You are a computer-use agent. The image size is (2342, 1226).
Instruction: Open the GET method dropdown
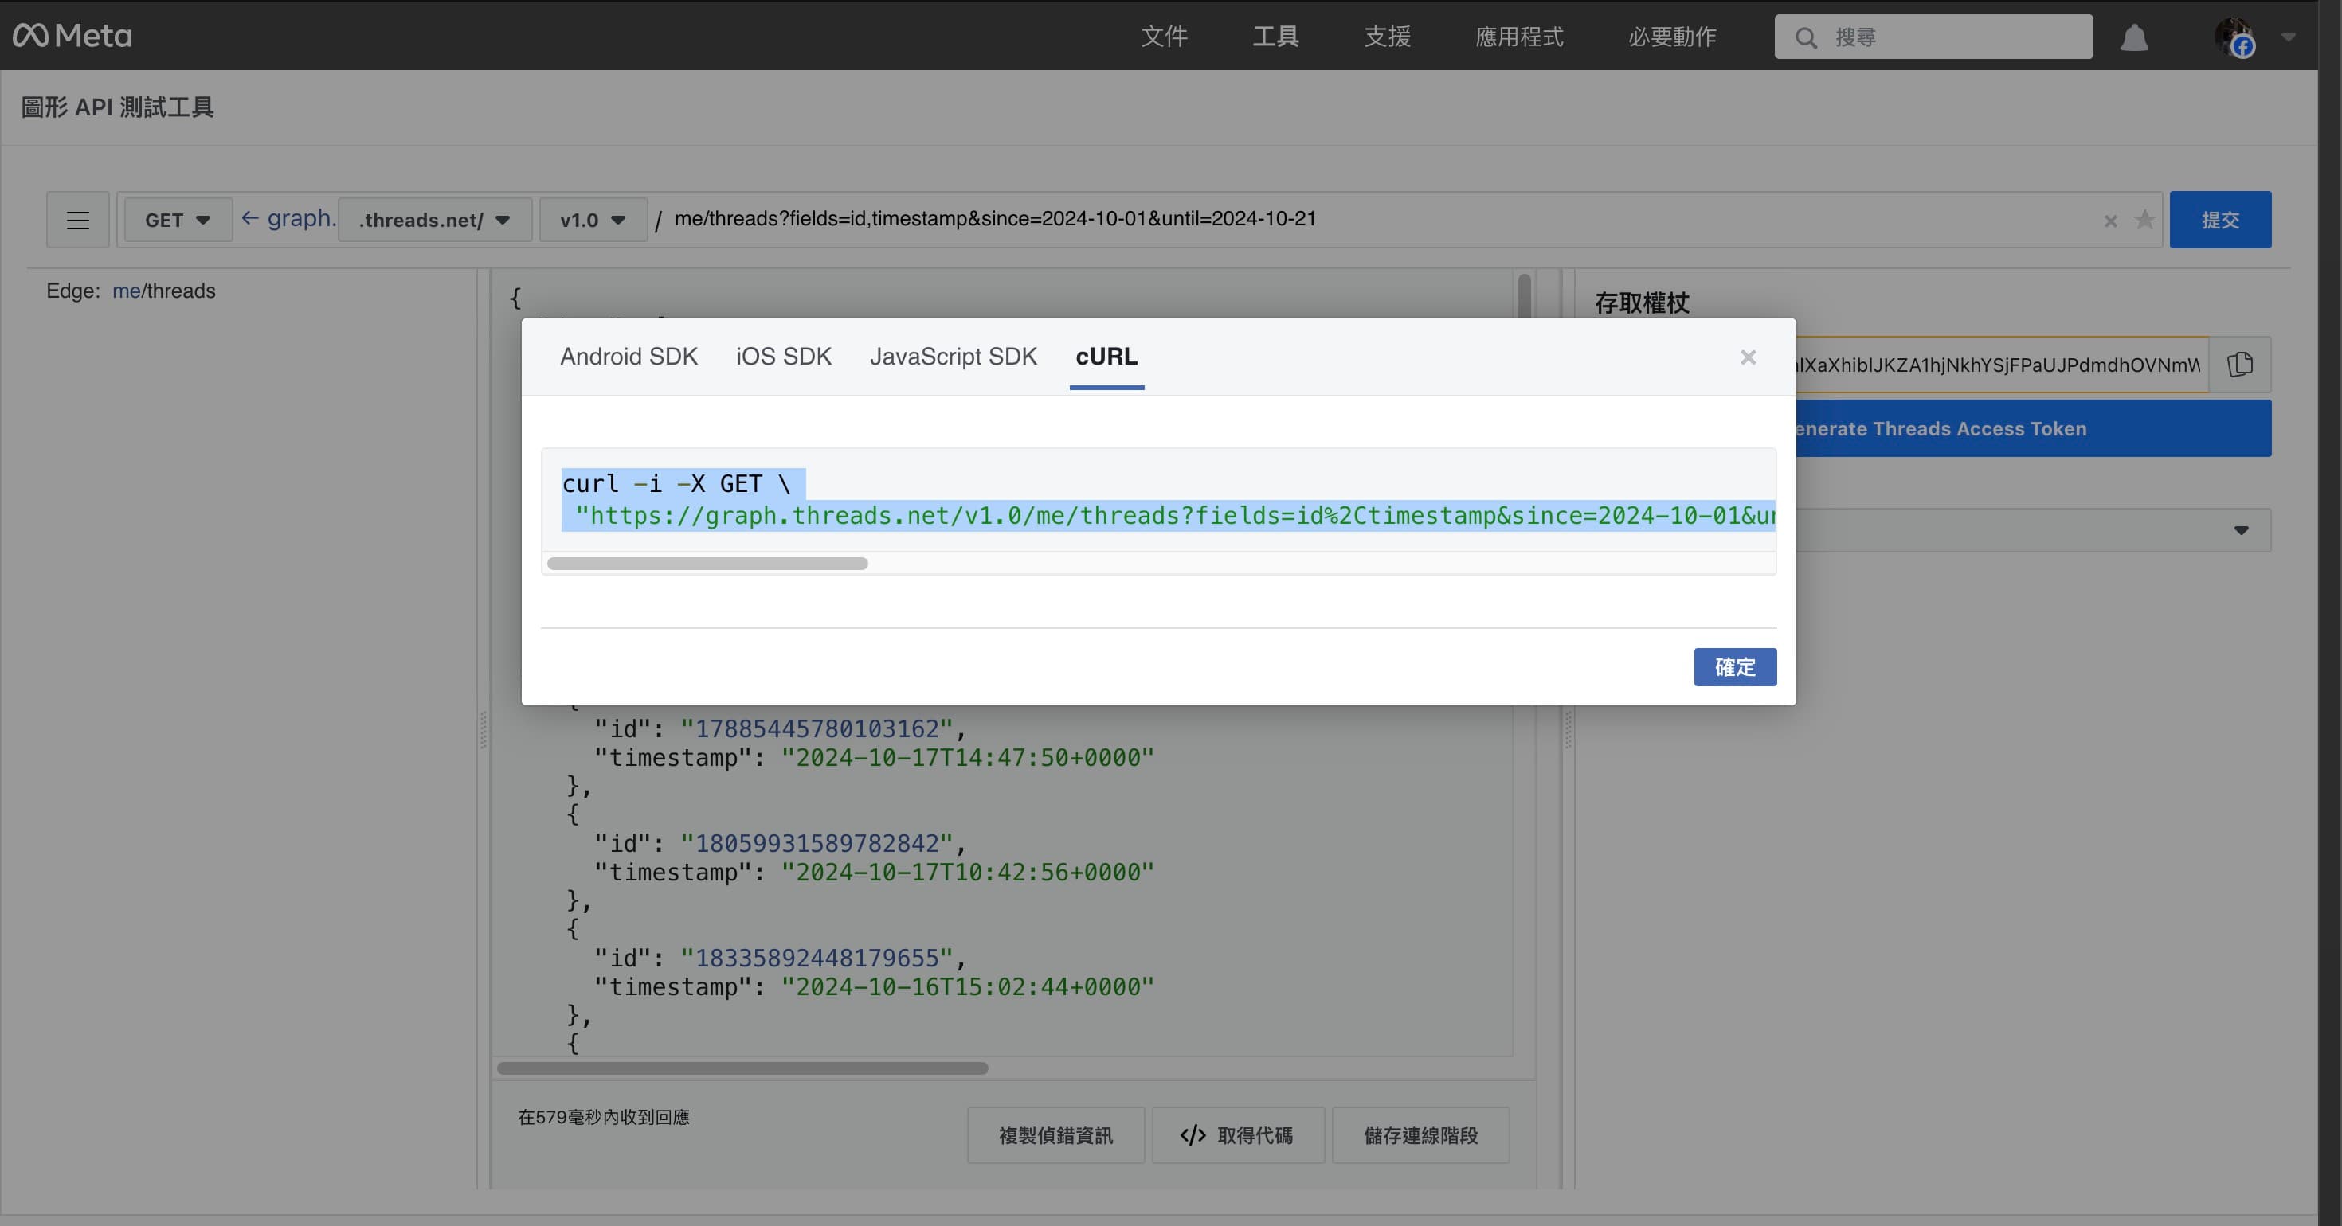point(178,219)
